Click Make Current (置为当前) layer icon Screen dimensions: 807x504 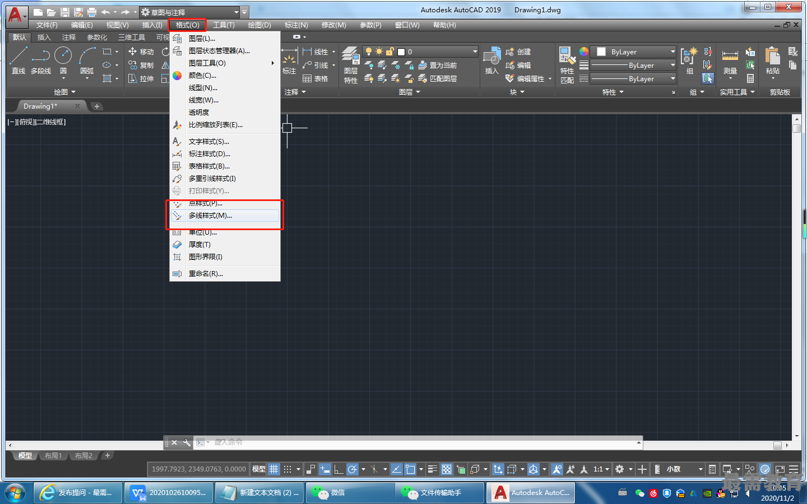[x=438, y=65]
